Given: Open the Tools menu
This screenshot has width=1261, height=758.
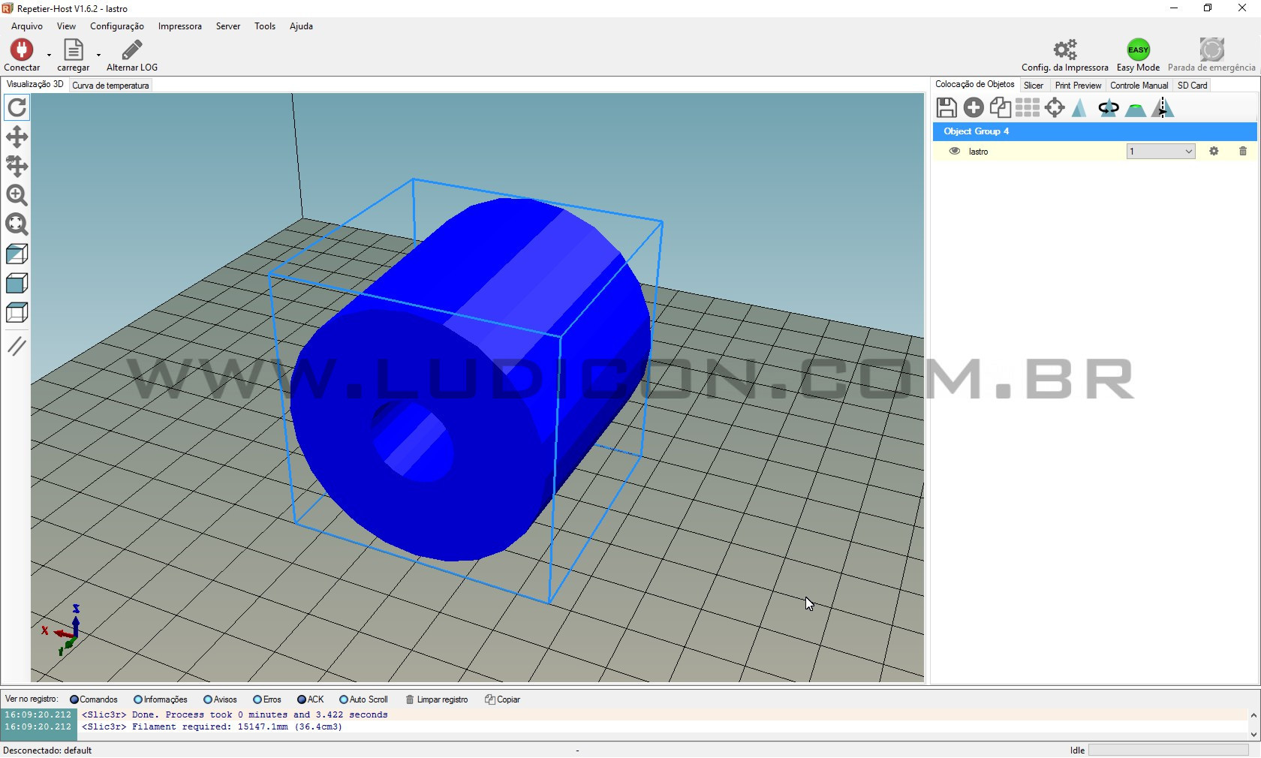Looking at the screenshot, I should point(265,26).
